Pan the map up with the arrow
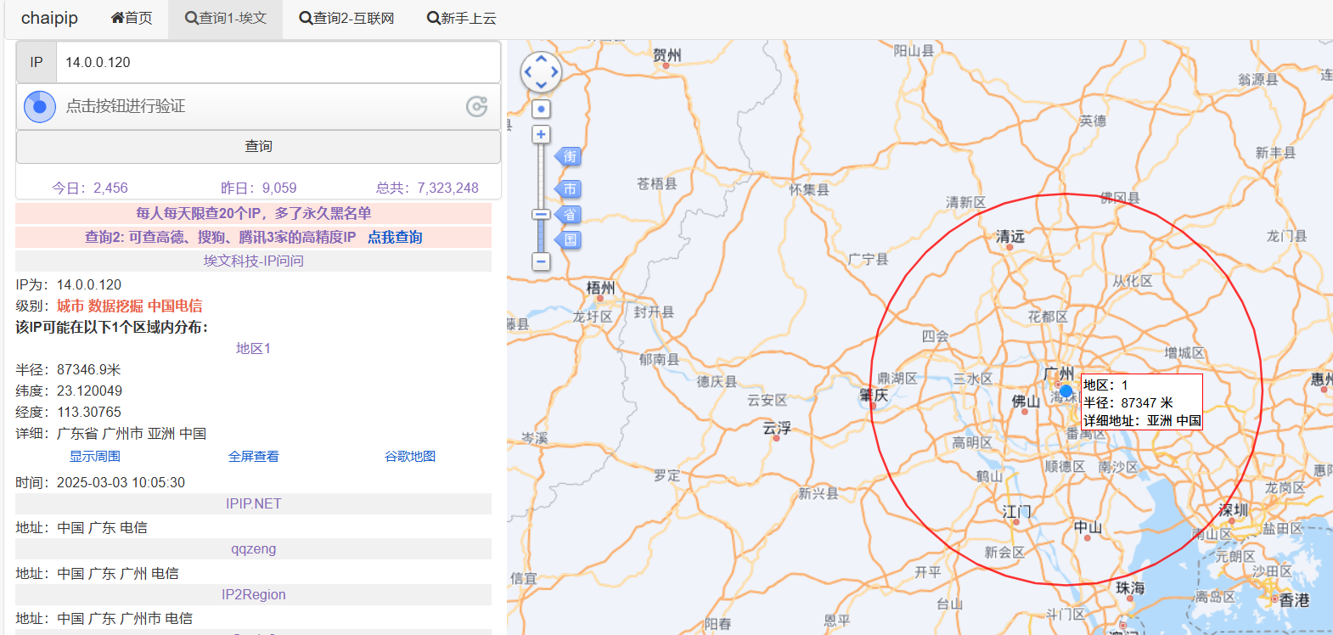Image resolution: width=1333 pixels, height=635 pixels. (541, 59)
